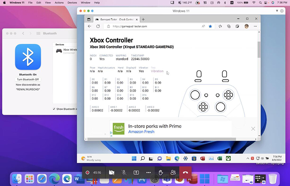Open File Explorer on Windows taskbar

(x=168, y=159)
